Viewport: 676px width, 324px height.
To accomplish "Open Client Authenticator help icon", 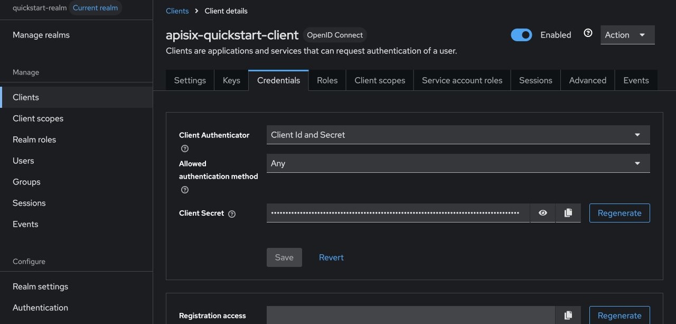I will (x=185, y=149).
